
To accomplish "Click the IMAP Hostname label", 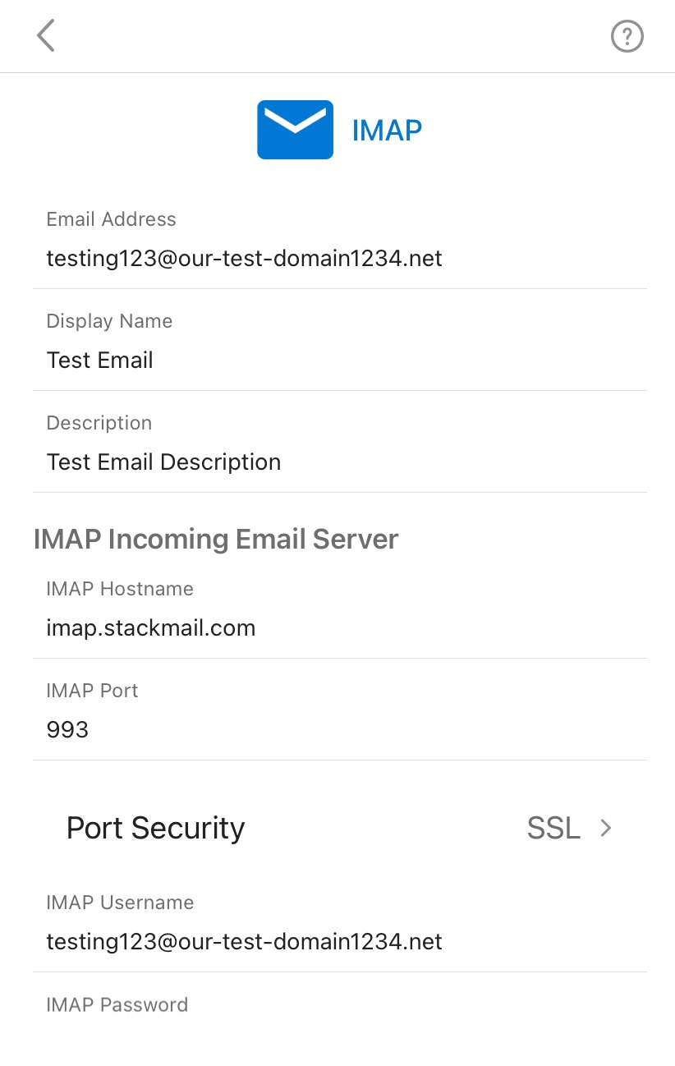I will (x=120, y=589).
